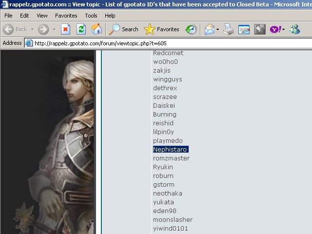This screenshot has width=312, height=234.
Task: Refresh the page using the green arrows icon
Action: [x=81, y=29]
